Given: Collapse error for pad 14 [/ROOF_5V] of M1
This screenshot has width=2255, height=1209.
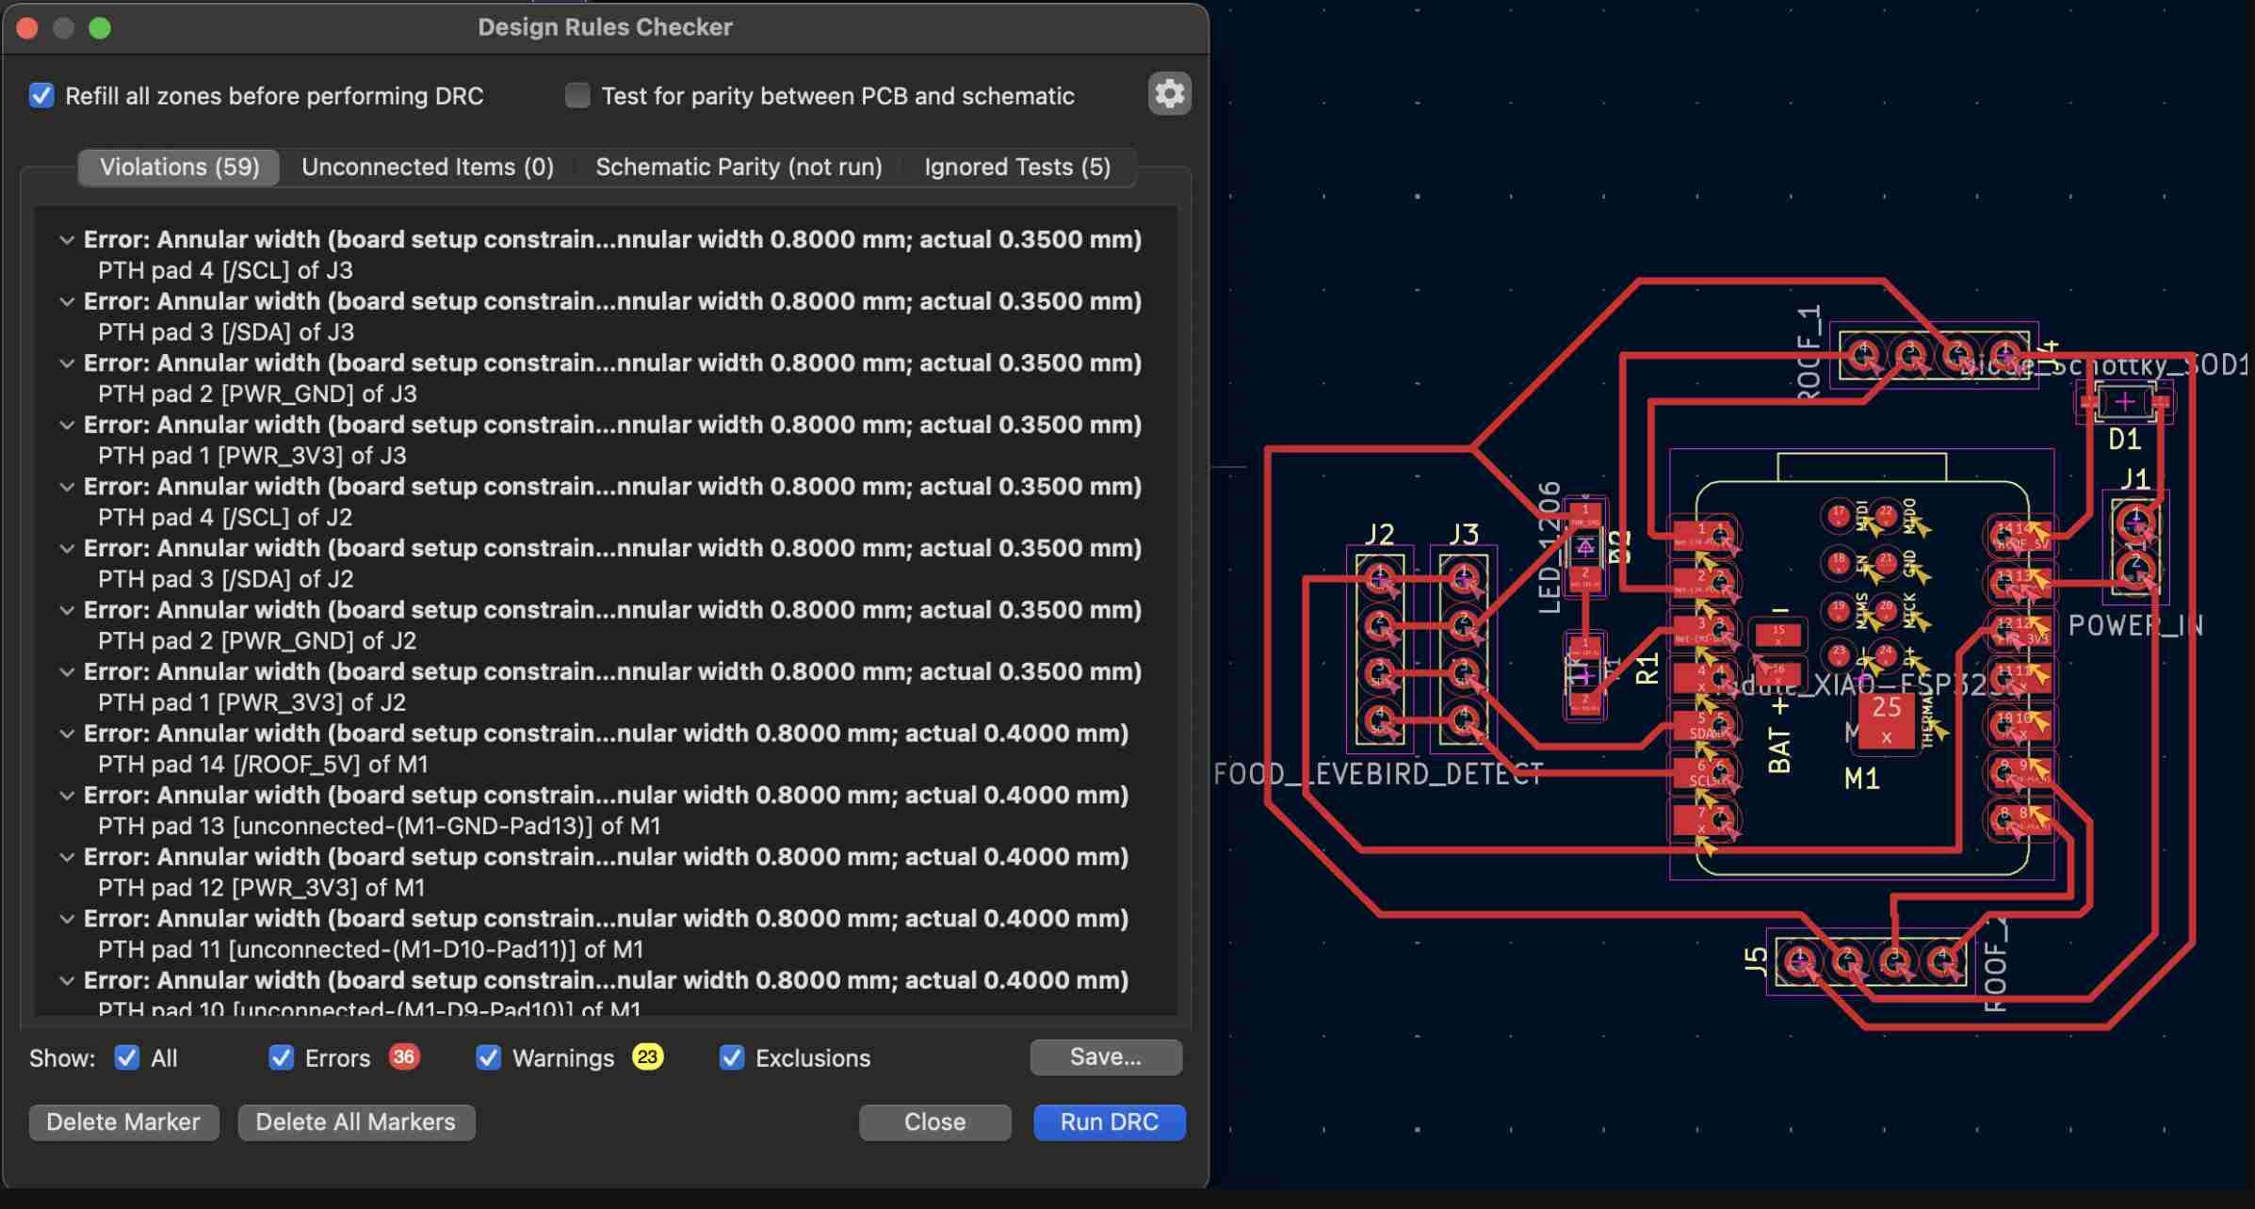Looking at the screenshot, I should pos(67,733).
